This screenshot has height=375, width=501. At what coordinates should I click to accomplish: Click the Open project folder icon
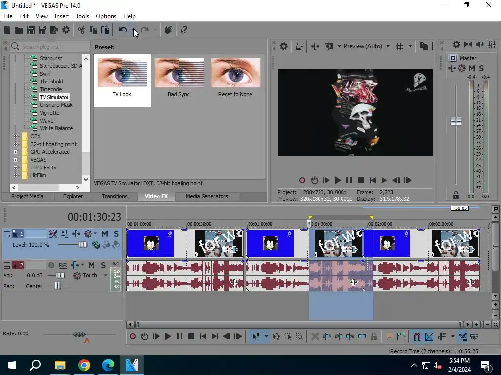tap(19, 30)
